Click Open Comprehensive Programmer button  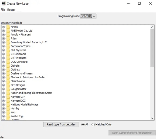pyautogui.click(x=132, y=133)
